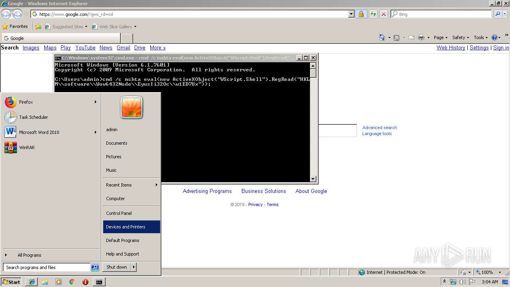Click cmd window scrollbar down arrow

313,179
